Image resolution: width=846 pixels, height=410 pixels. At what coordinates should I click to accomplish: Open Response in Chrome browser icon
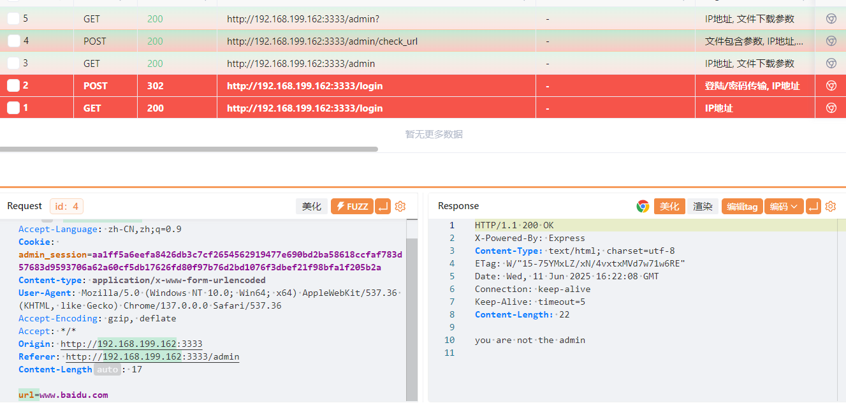pos(643,206)
